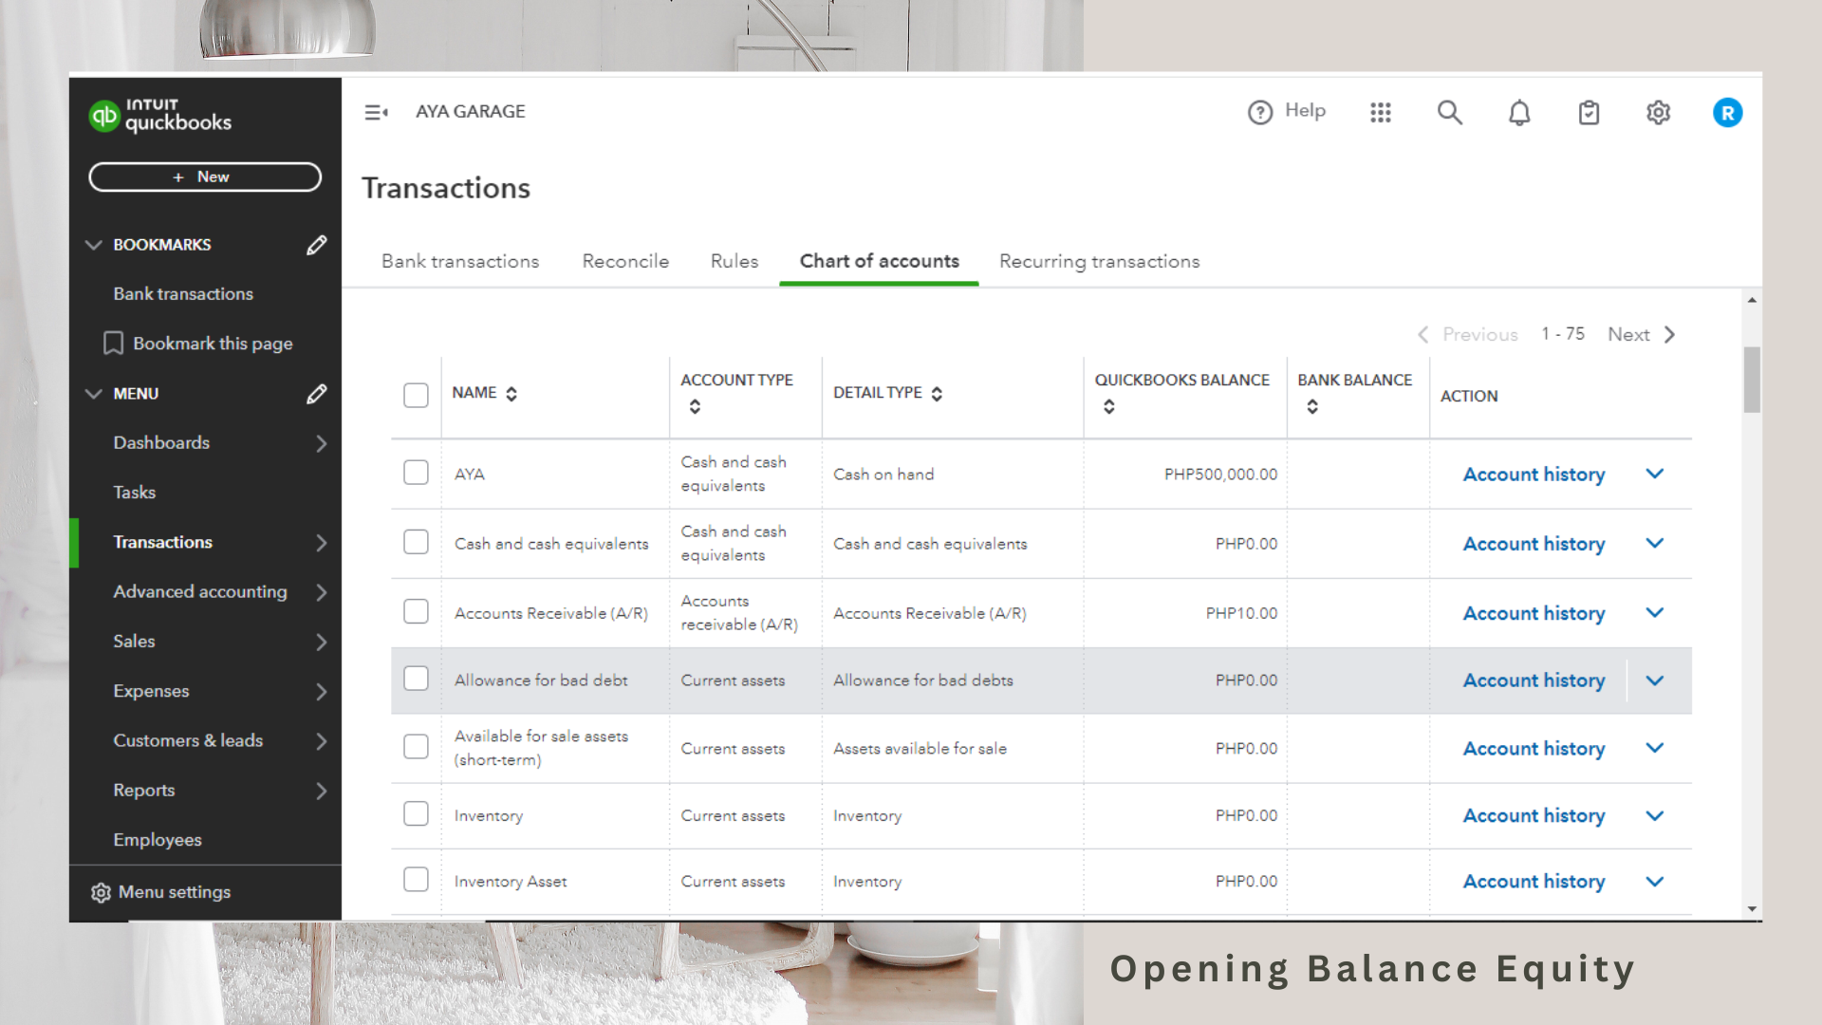Click the Help question mark icon
1822x1025 pixels.
[1260, 113]
